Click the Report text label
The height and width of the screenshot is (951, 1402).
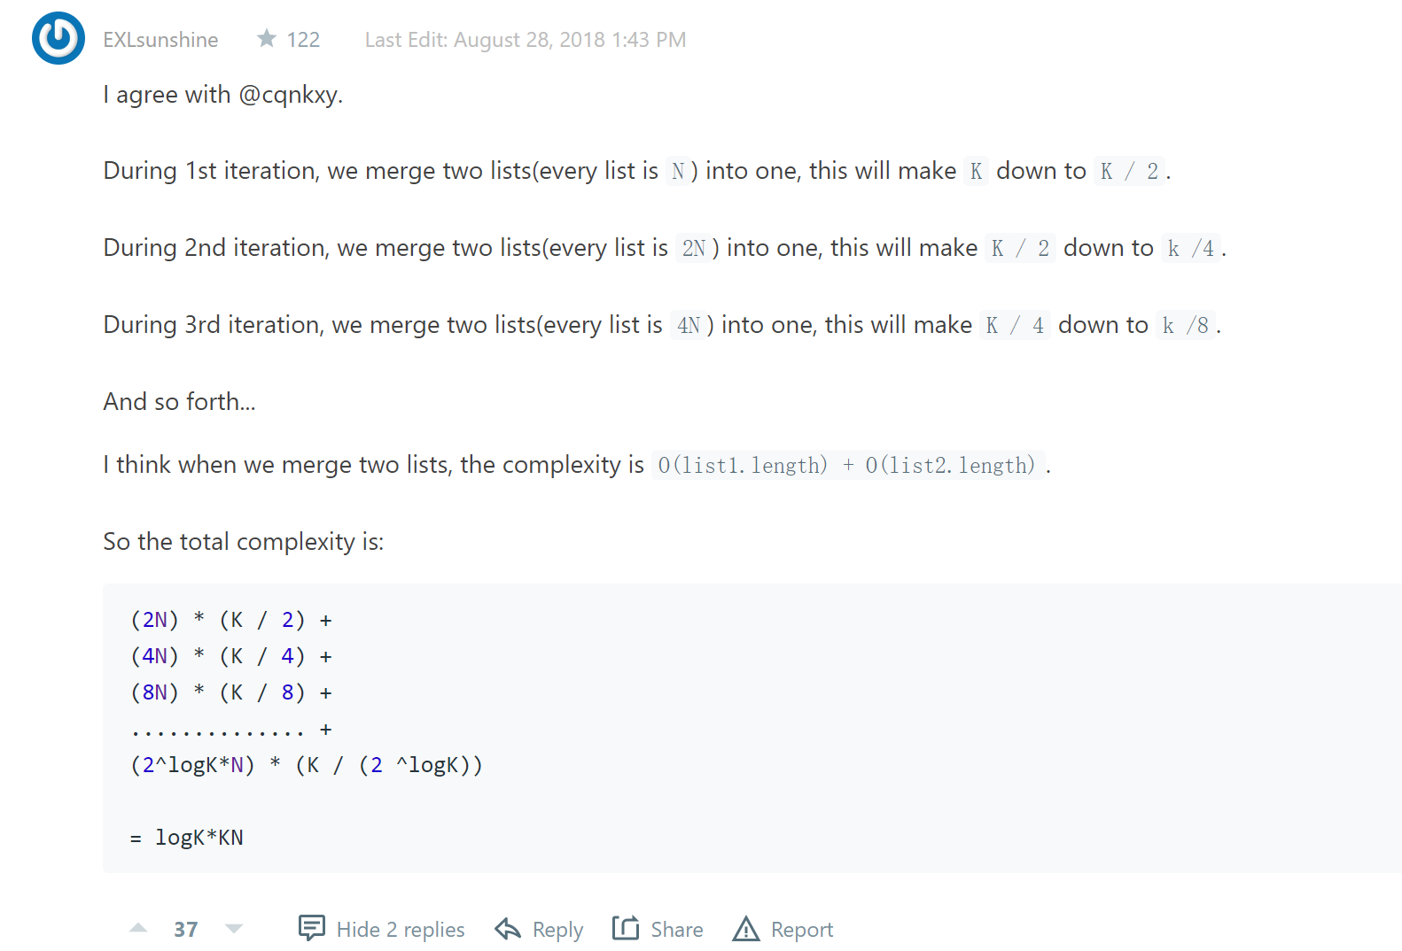point(802,930)
